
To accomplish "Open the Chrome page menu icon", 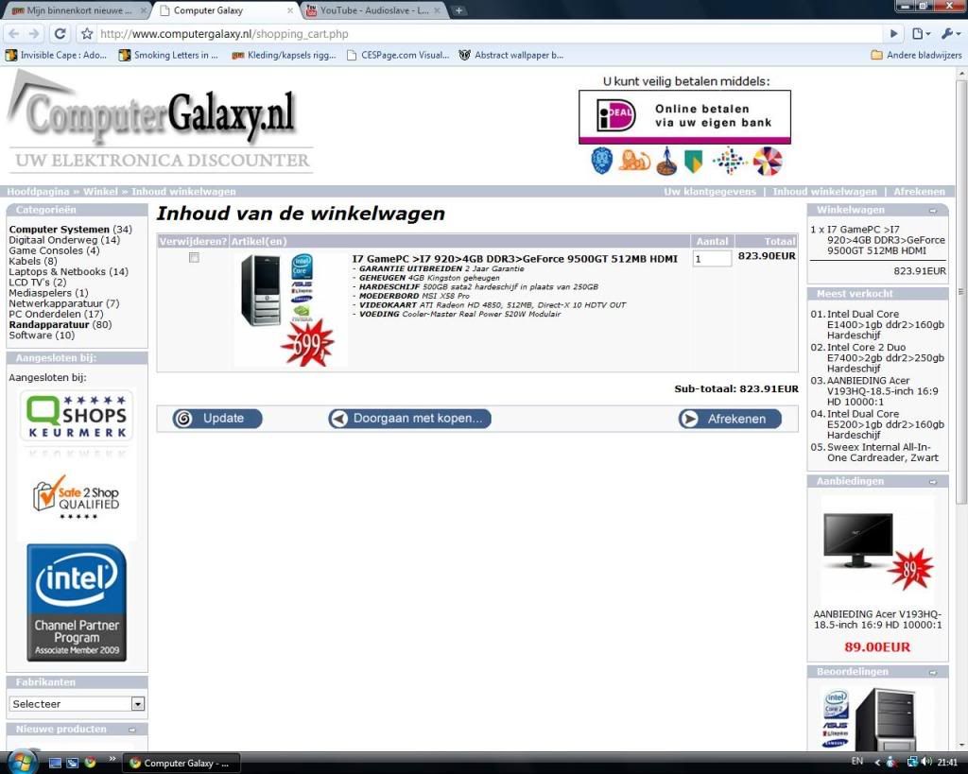I will tap(919, 34).
